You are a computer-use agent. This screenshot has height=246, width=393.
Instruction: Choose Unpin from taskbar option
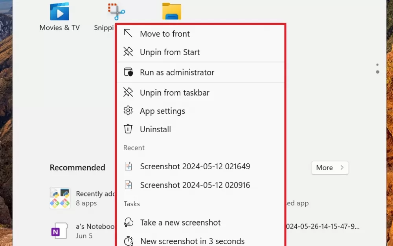tap(174, 93)
